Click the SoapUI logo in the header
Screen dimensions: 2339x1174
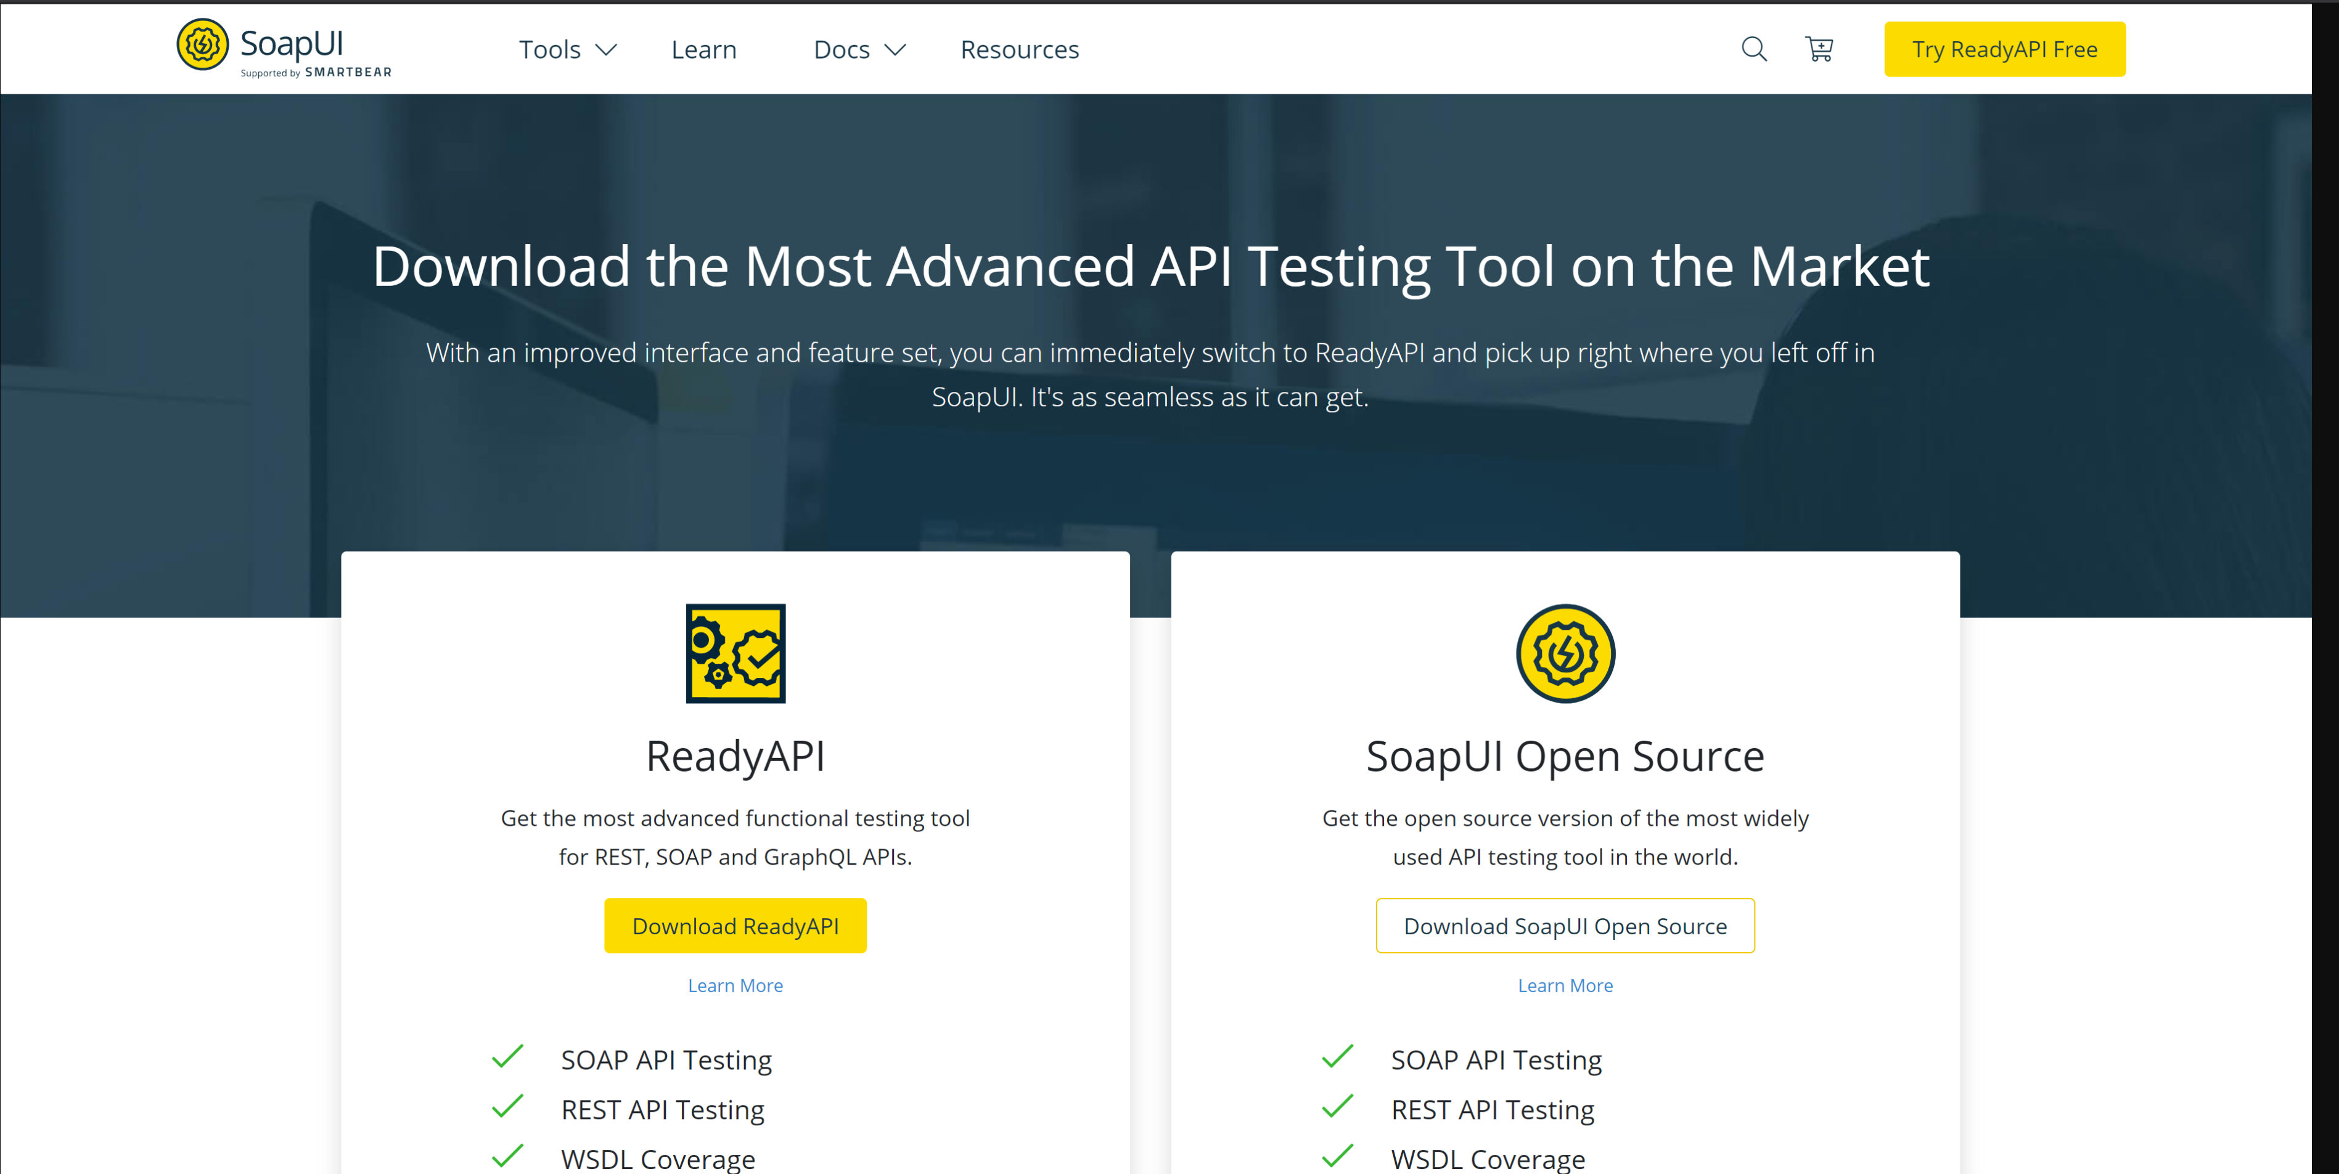pyautogui.click(x=284, y=47)
